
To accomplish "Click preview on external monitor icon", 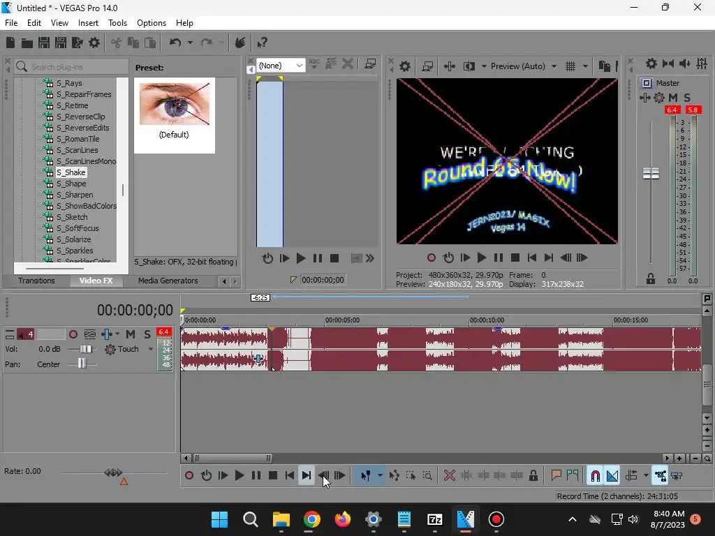I will [x=427, y=66].
